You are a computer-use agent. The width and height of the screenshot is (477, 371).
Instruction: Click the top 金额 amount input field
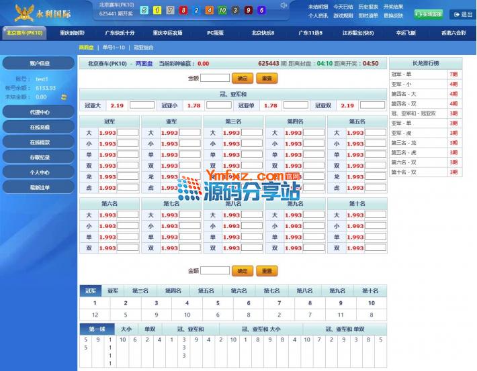coord(215,78)
